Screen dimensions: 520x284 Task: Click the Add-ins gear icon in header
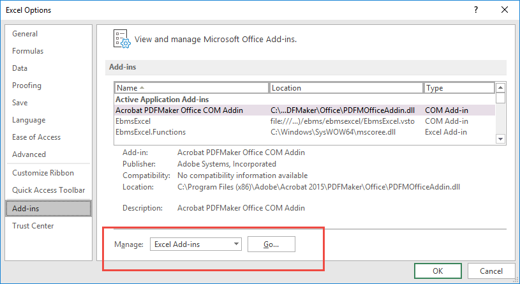121,38
